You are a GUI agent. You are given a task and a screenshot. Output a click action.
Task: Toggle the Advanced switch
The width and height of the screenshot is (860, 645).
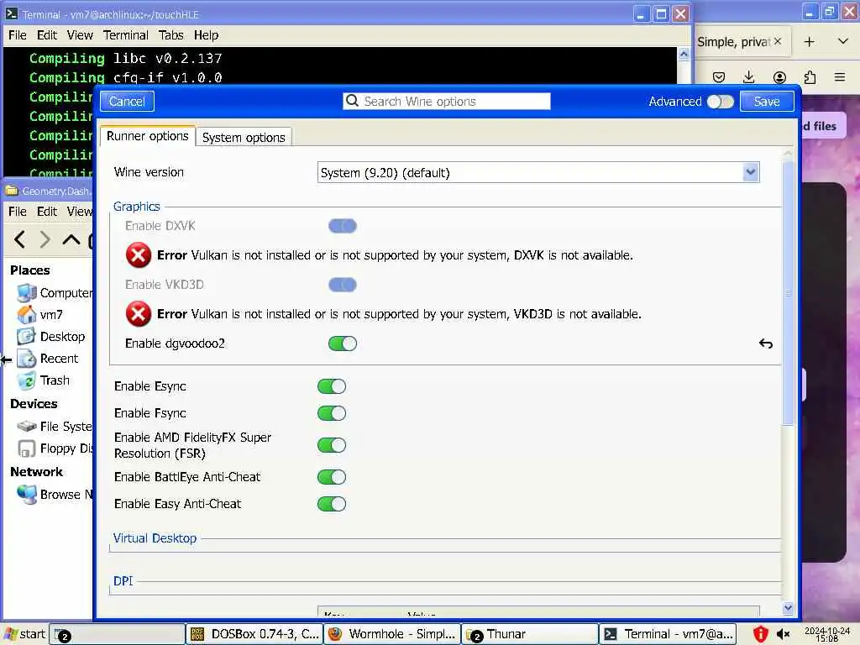coord(720,102)
